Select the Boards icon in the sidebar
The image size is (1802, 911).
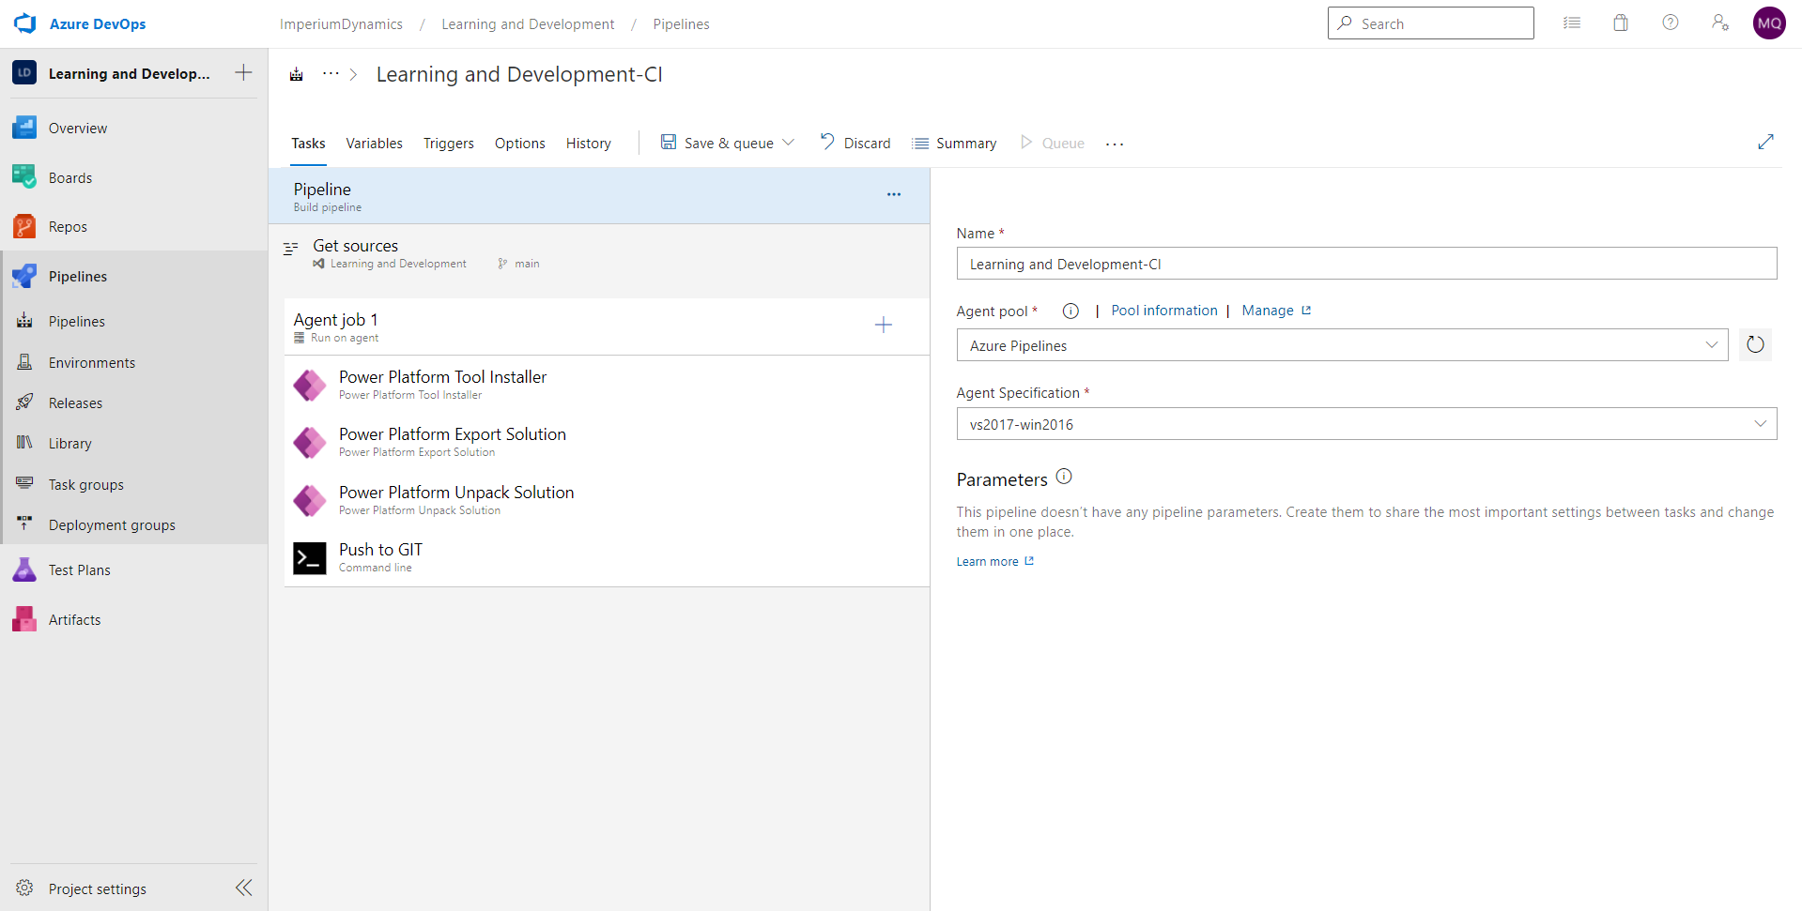point(23,176)
